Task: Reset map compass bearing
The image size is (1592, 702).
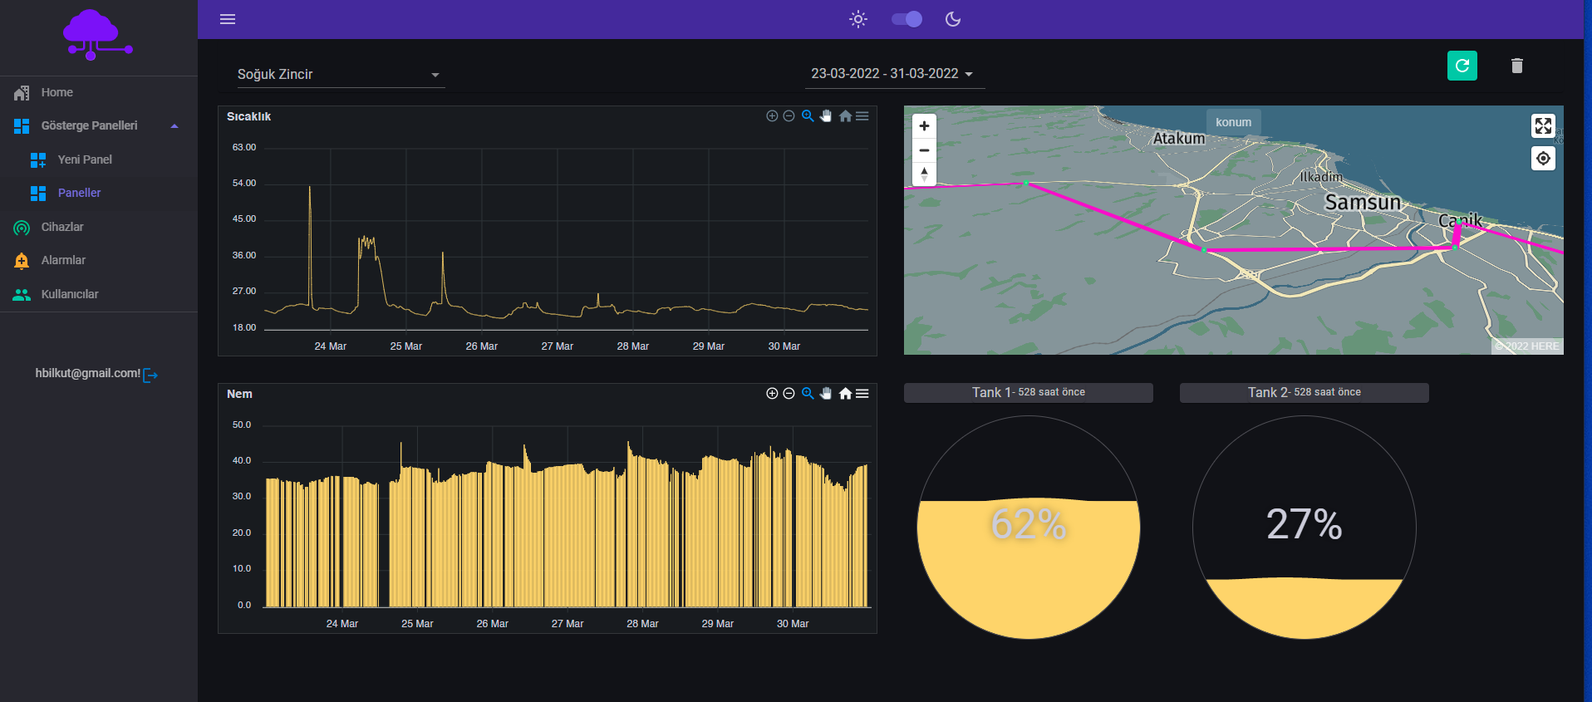Action: [924, 174]
